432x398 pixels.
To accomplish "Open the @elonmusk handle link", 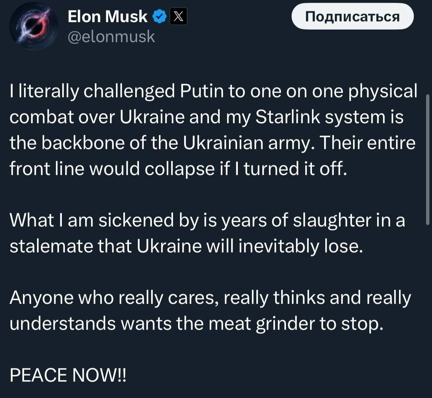I will [111, 36].
